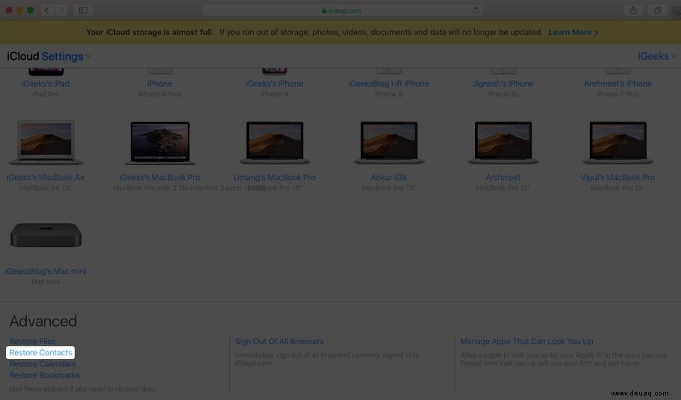
Task: Open Arshmeet's iPhone device
Action: point(618,84)
